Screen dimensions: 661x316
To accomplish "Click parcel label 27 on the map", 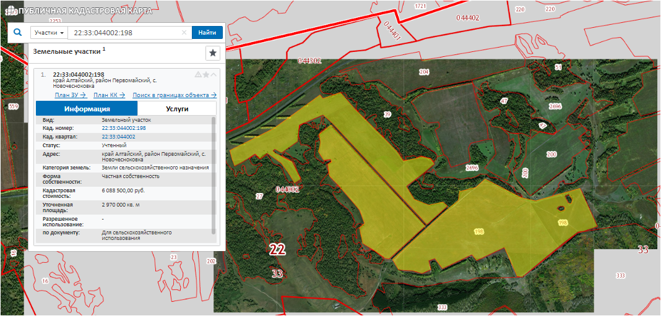I will (259, 197).
